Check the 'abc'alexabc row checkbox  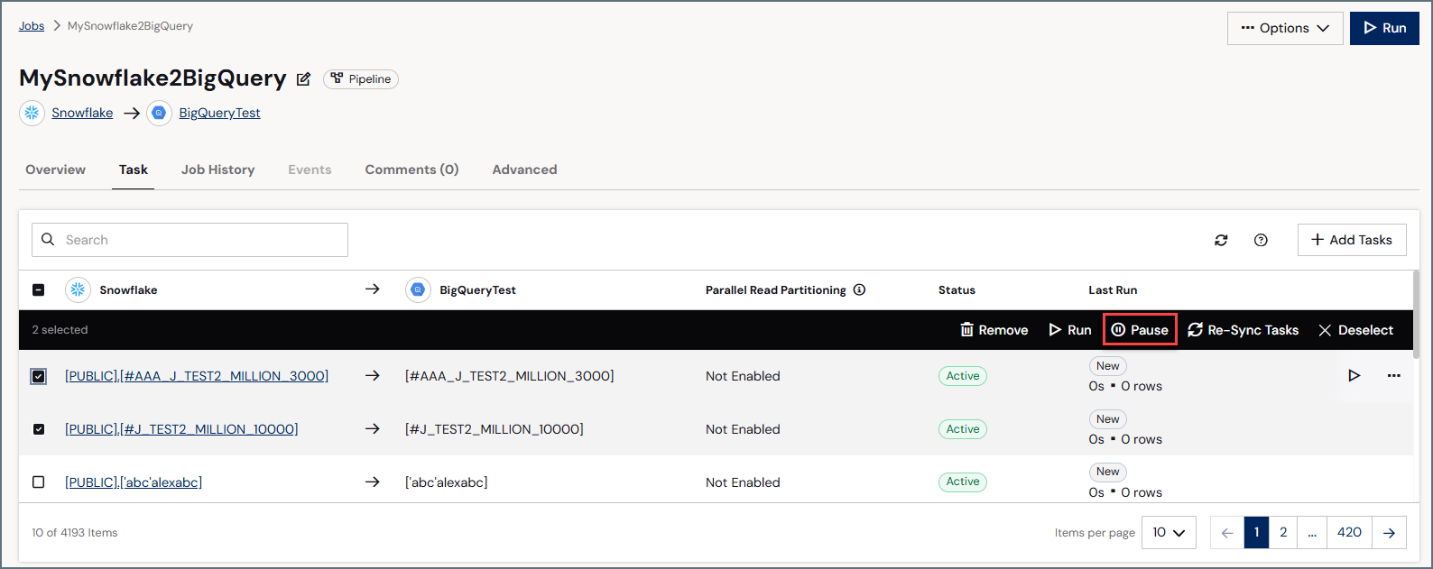(x=38, y=482)
